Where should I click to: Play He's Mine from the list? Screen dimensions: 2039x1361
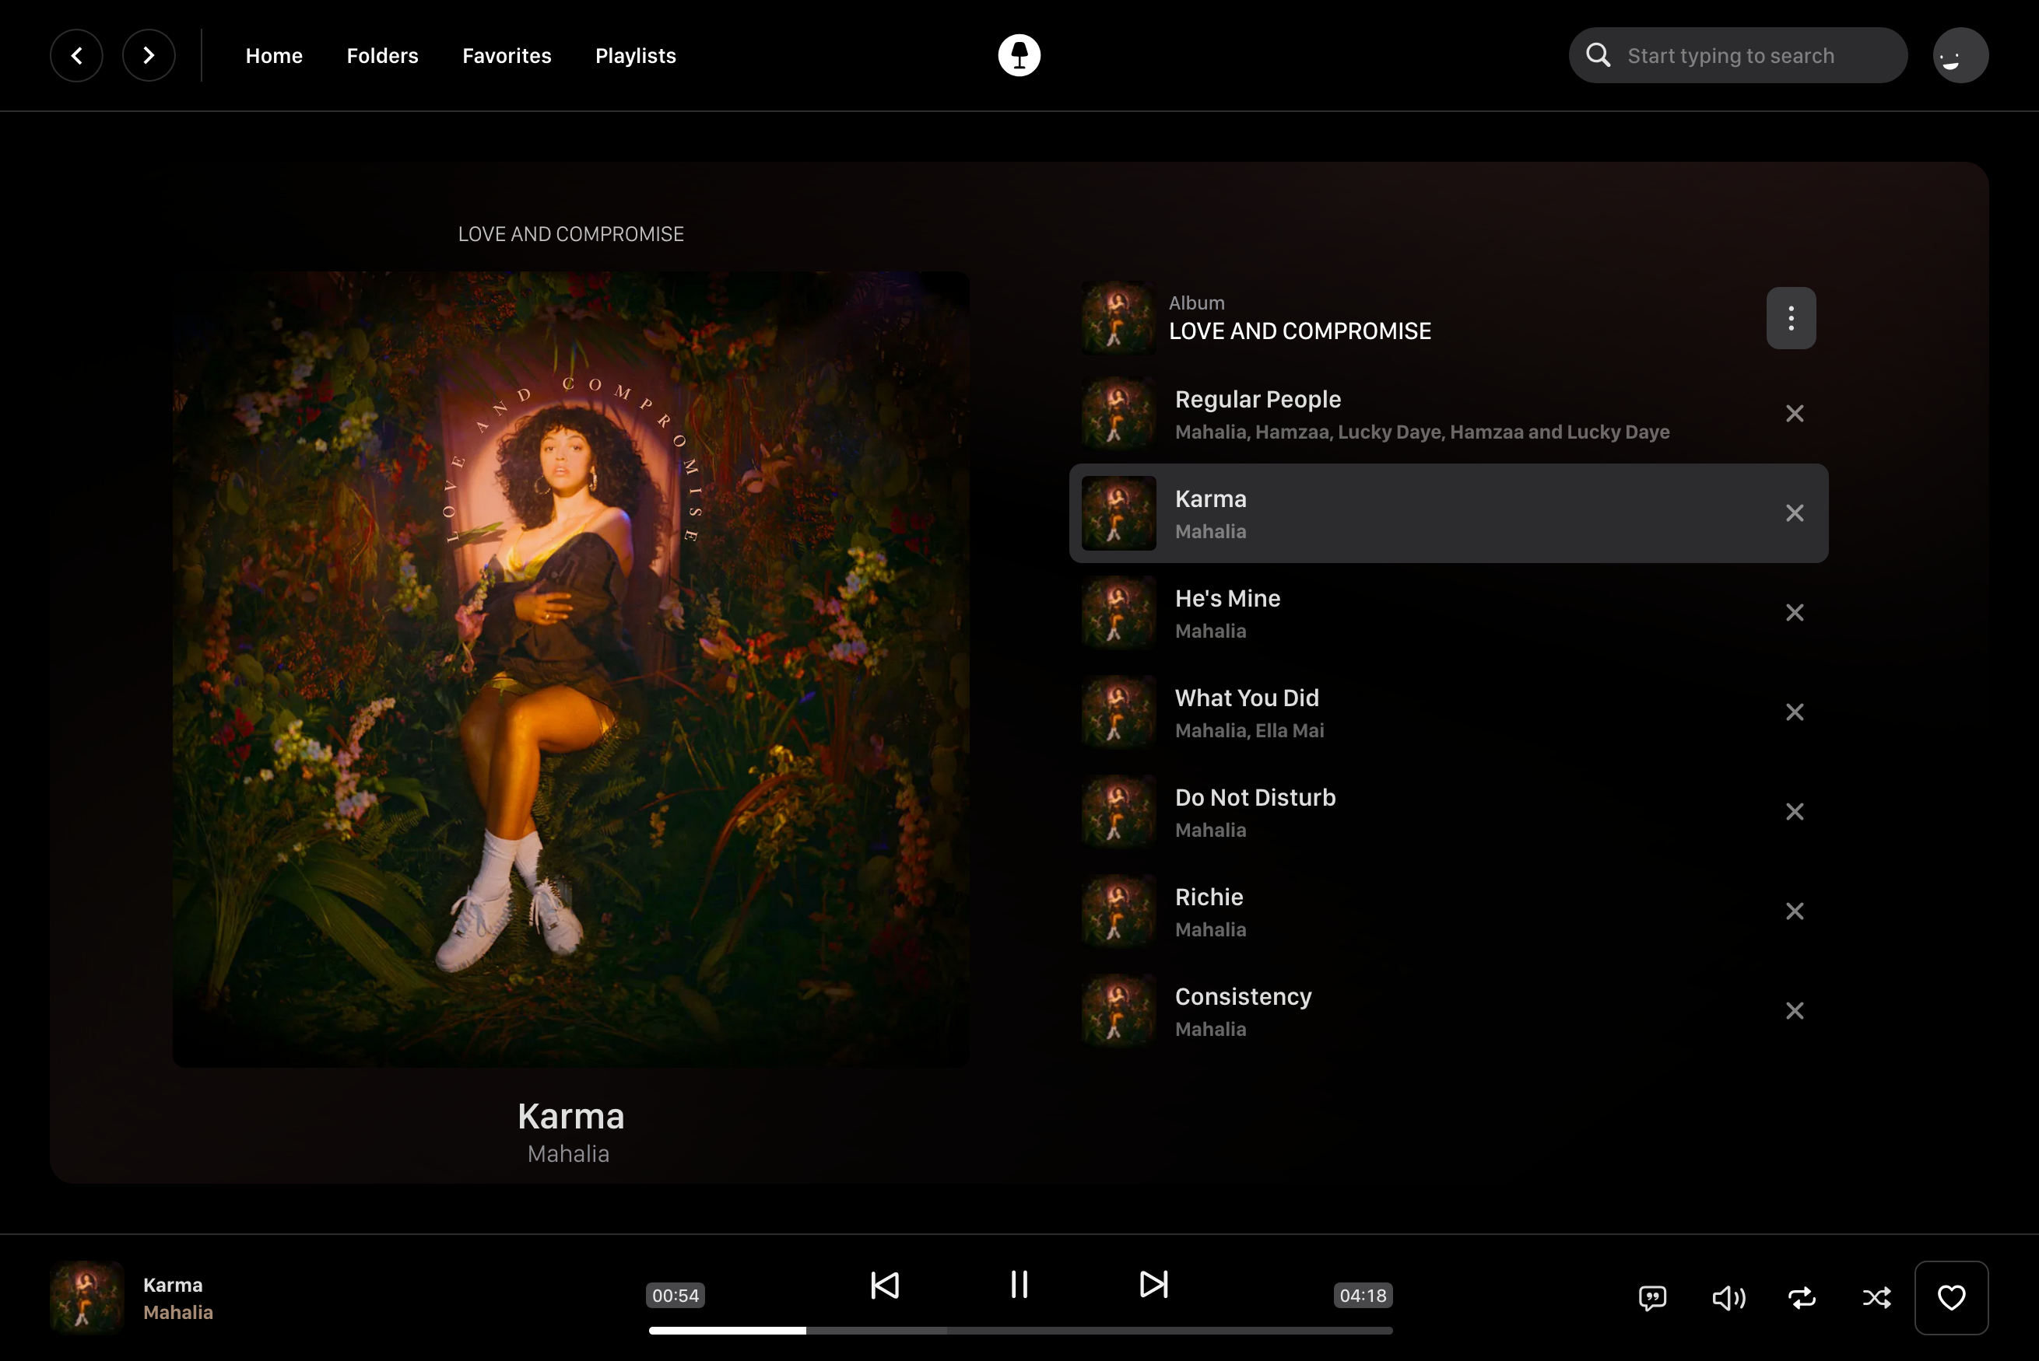coord(1448,613)
